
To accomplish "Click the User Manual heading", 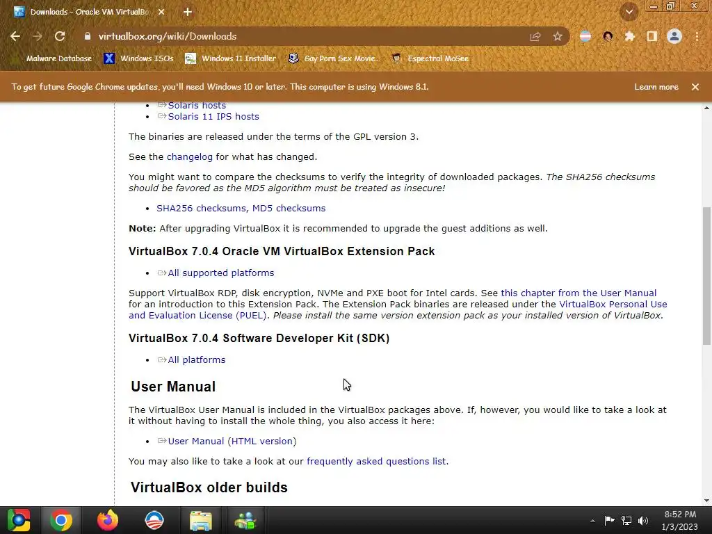I will (173, 387).
